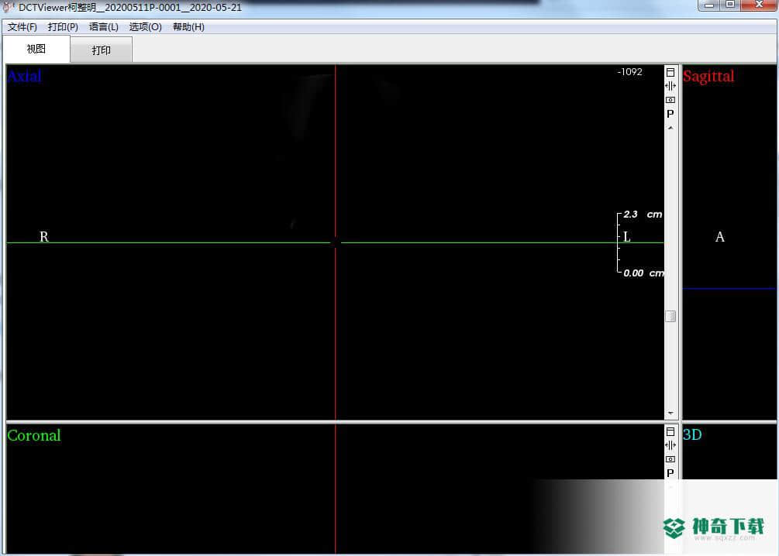Click the Axial slice scrollbar thumb
This screenshot has width=779, height=556.
point(670,316)
